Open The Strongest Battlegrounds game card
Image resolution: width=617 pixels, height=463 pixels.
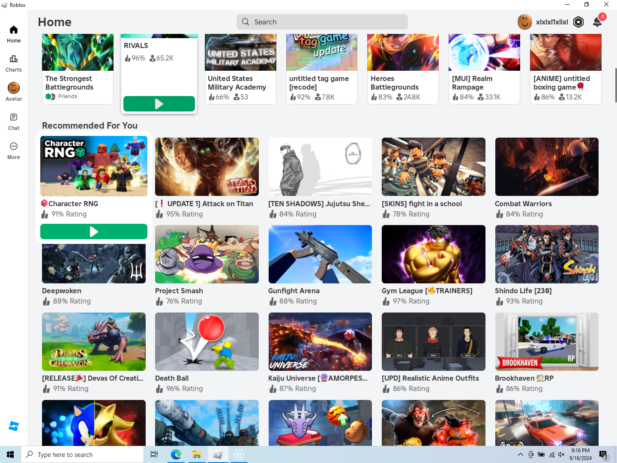click(78, 69)
